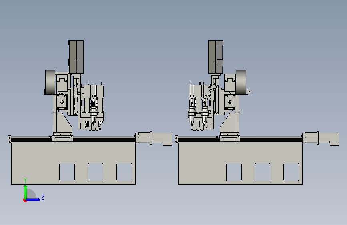Image resolution: width=347 pixels, height=225 pixels.
Task: Click the "Z" axis label
Action: point(43,197)
